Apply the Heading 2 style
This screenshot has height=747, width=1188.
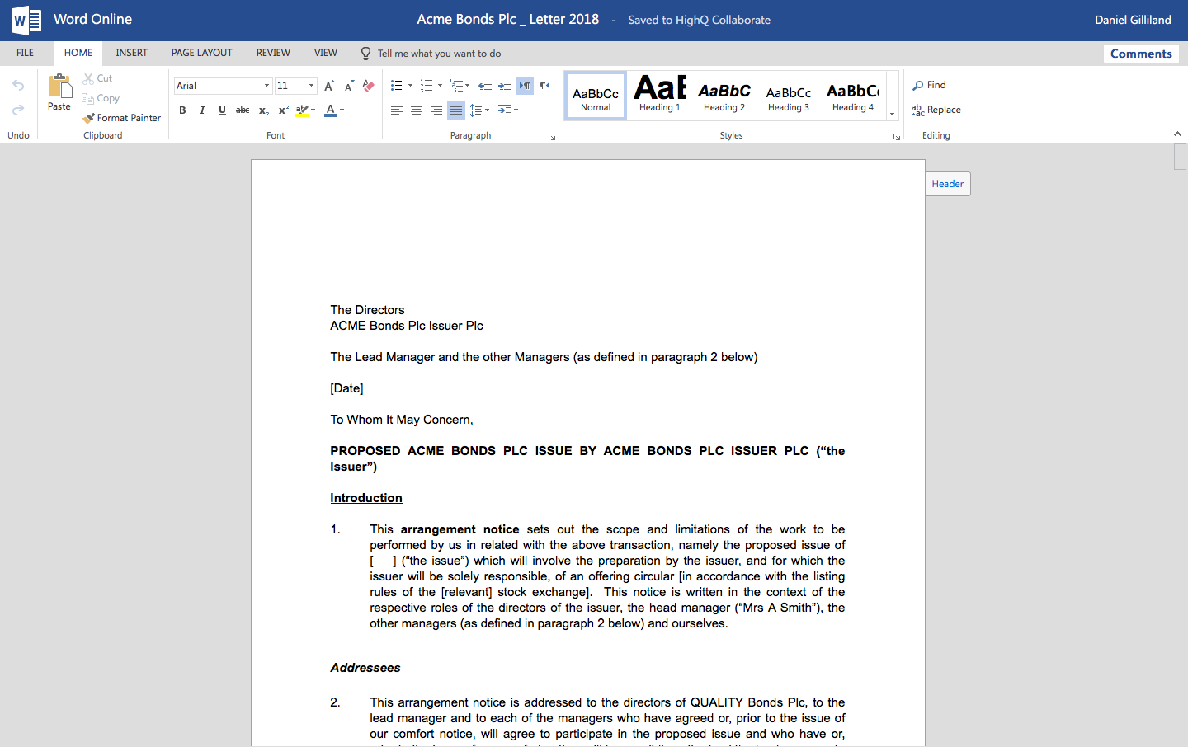(724, 96)
